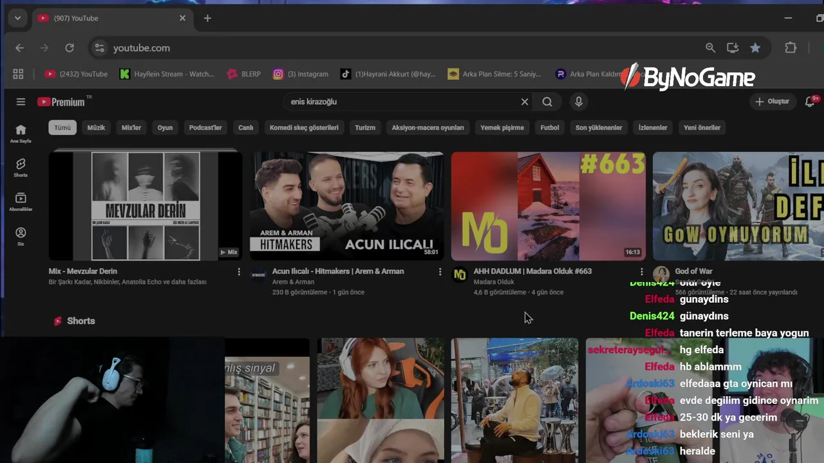Reload the page
The width and height of the screenshot is (824, 463).
click(x=70, y=48)
